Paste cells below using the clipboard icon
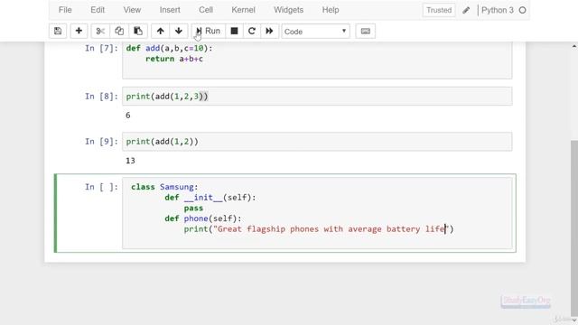Screen dimensions: 578x325 (138, 31)
